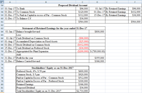Select the red ($96,000) cell

click(x=82, y=38)
